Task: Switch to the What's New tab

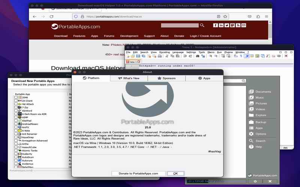Action: 129,78
